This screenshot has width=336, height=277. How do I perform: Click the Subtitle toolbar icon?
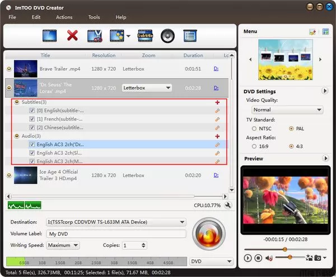click(146, 36)
